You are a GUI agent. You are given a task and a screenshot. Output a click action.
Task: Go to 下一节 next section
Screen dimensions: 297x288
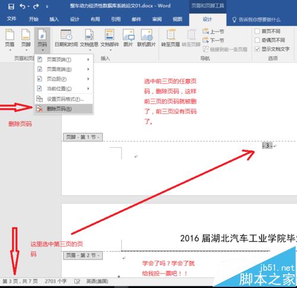(213, 40)
